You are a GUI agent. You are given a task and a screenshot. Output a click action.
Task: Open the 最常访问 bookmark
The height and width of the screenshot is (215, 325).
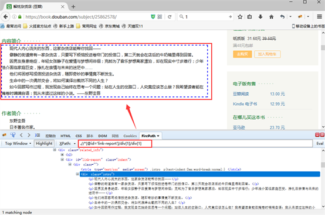pyautogui.click(x=11, y=26)
